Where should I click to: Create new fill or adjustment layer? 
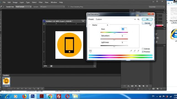coord(136,86)
